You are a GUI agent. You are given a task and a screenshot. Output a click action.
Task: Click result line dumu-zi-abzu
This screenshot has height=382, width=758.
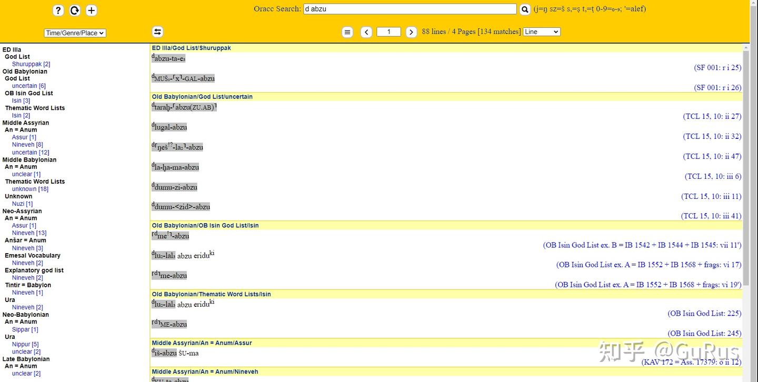[174, 187]
